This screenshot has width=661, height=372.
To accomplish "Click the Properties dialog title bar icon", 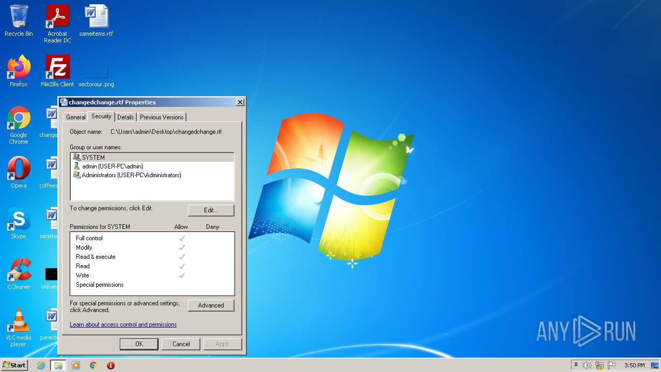I will pos(64,102).
